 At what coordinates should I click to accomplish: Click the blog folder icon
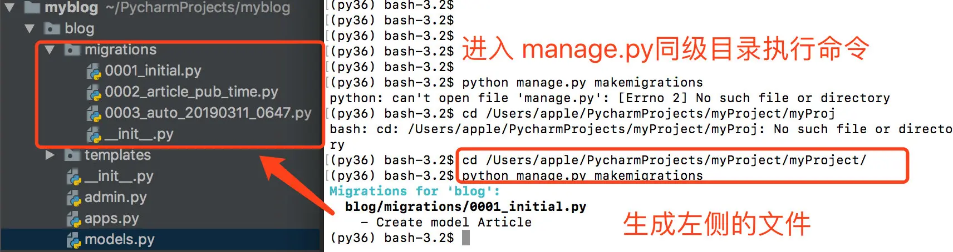click(x=52, y=28)
